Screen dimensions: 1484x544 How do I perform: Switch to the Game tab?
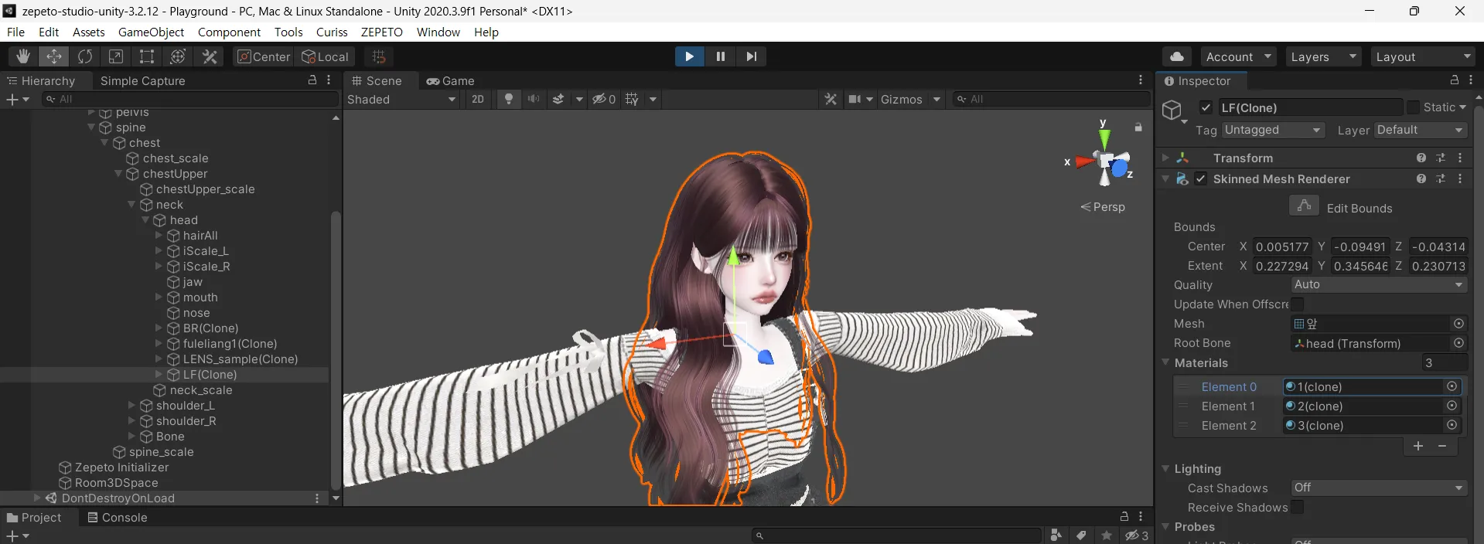(451, 80)
